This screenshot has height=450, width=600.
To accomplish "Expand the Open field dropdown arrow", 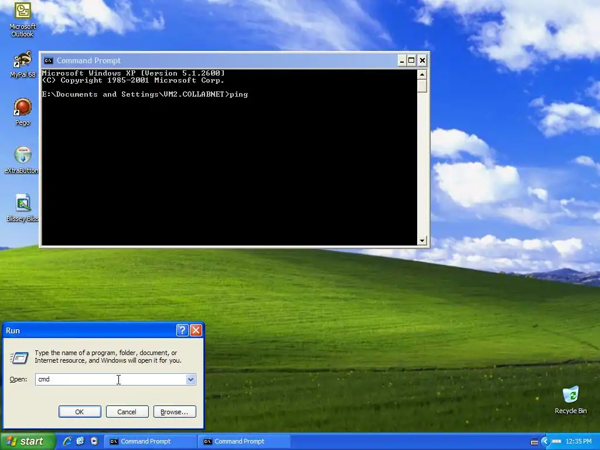I will pos(190,379).
